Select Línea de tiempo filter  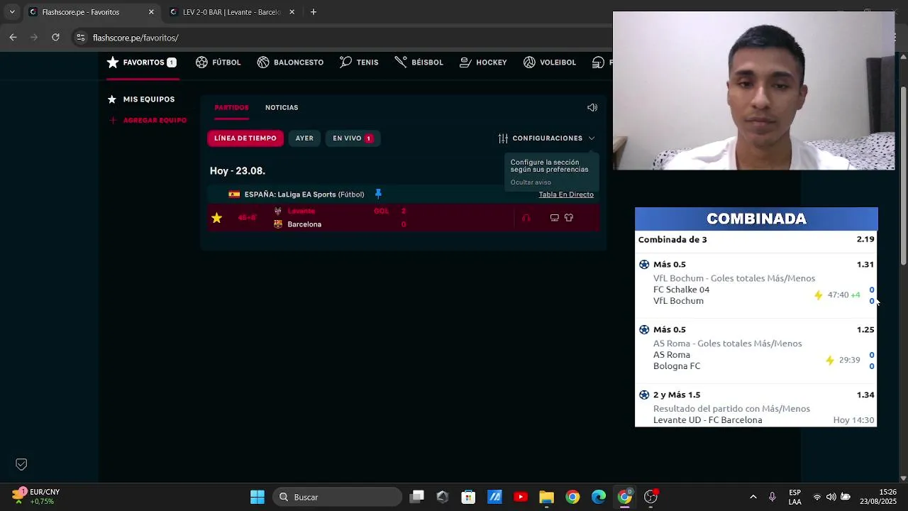coord(245,138)
